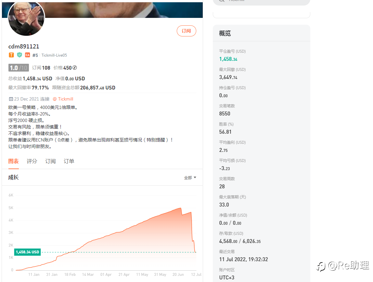
Task: Click the 存/取款 value 4,568.00 / 6,026.35
Action: [x=240, y=241]
